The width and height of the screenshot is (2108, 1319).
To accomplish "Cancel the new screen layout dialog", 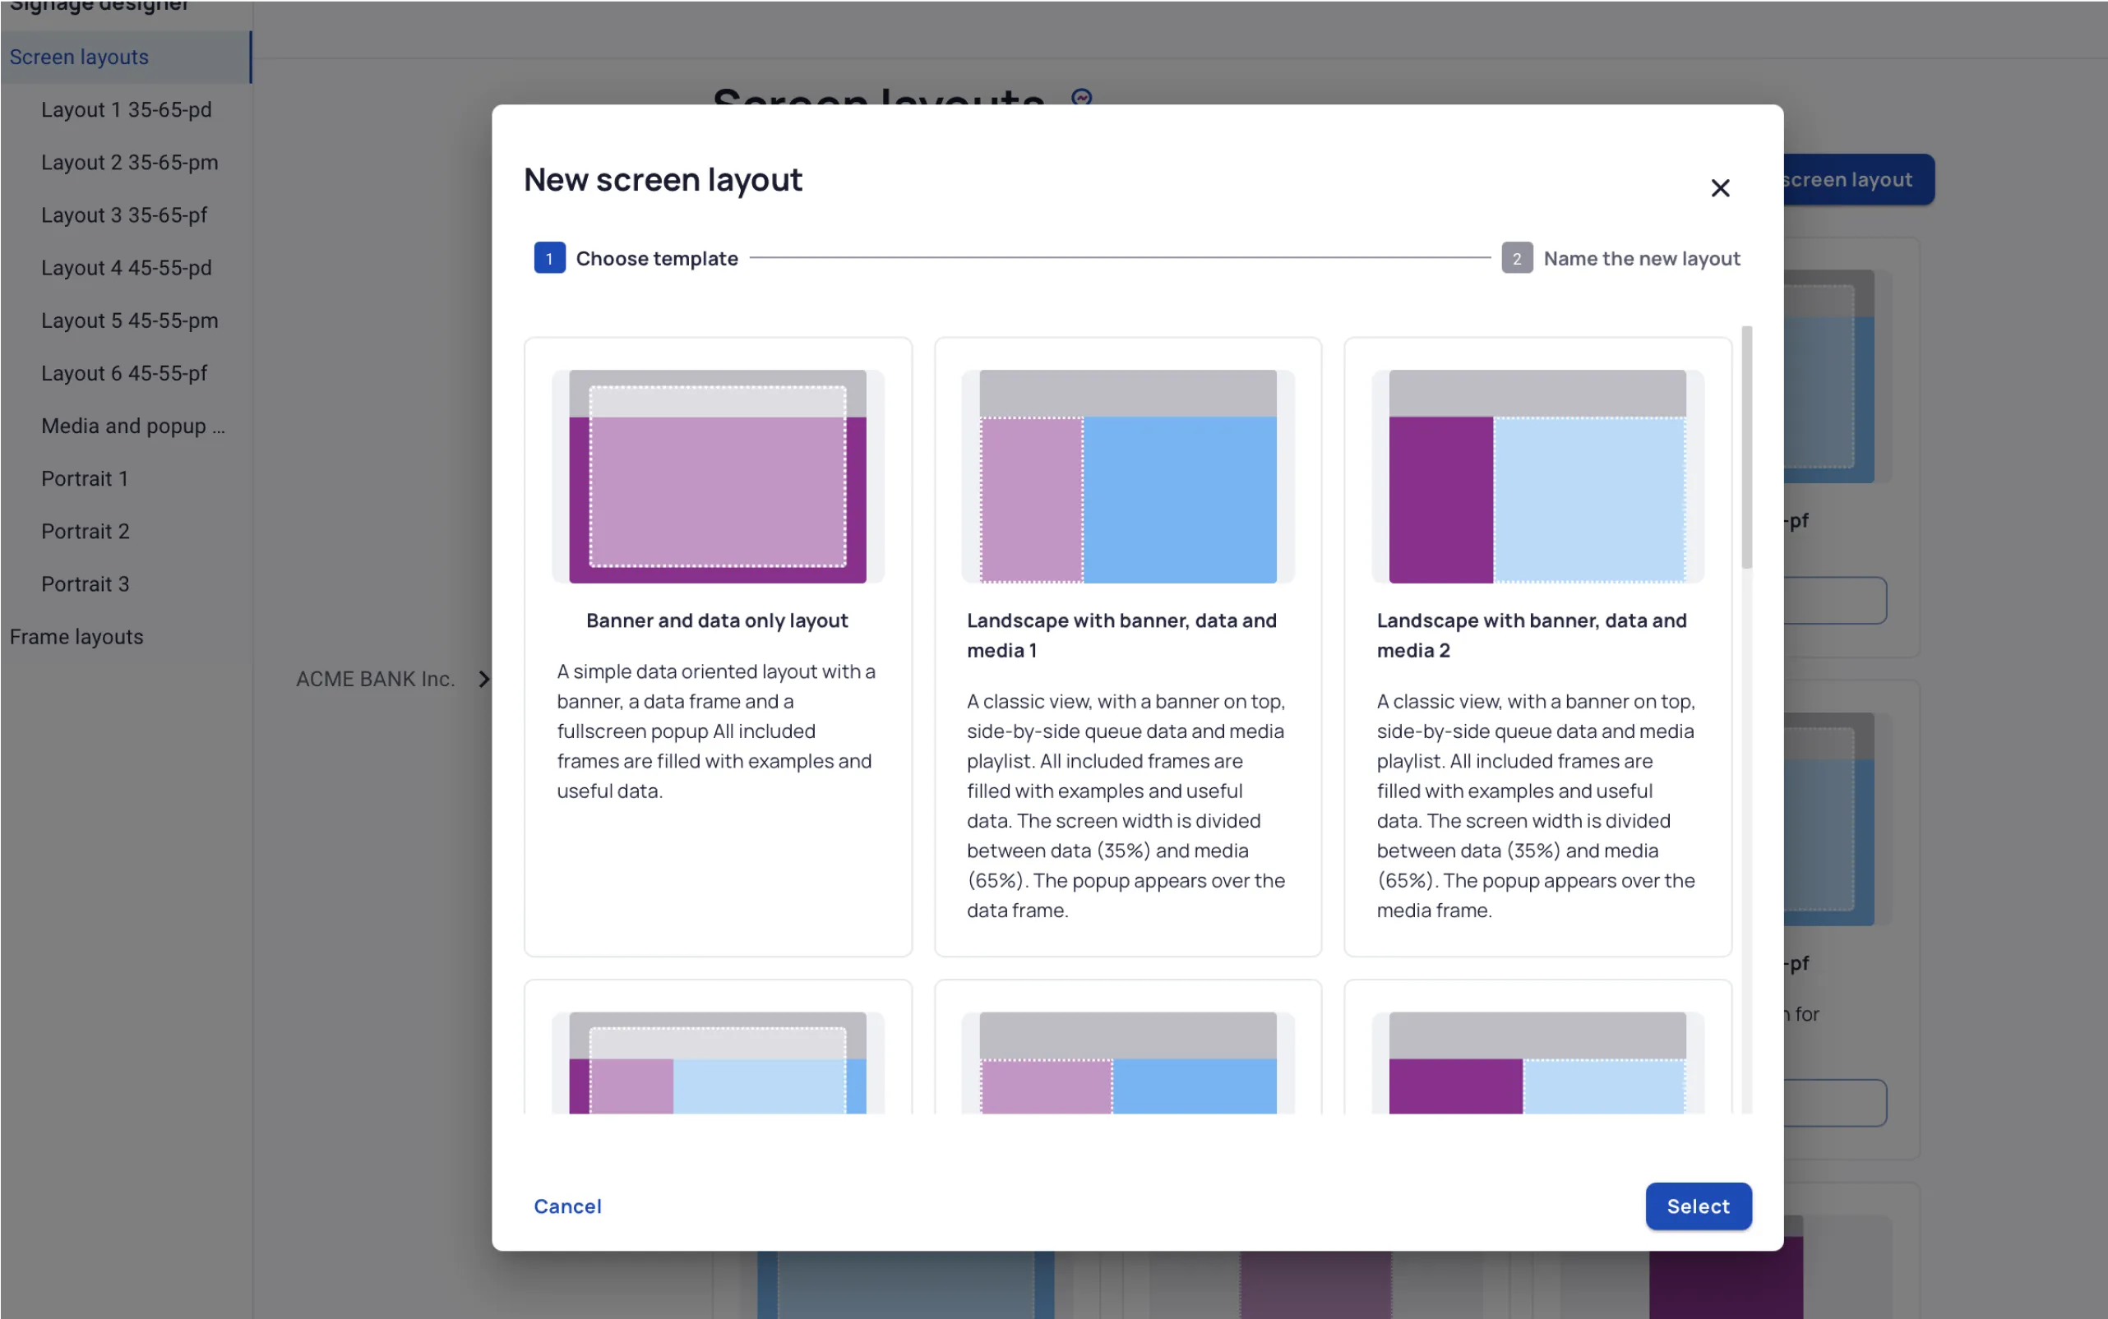I will (568, 1206).
